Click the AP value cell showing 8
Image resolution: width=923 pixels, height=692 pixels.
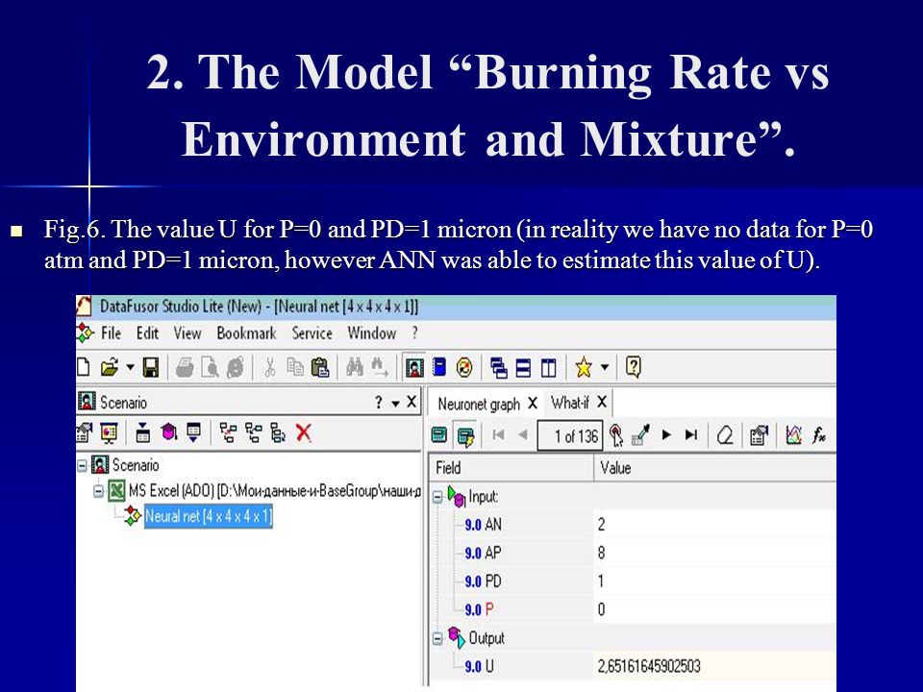pyautogui.click(x=714, y=553)
